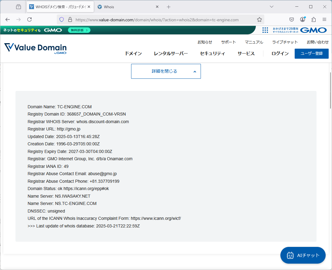Click the ログイン link
The image size is (332, 270).
[280, 54]
